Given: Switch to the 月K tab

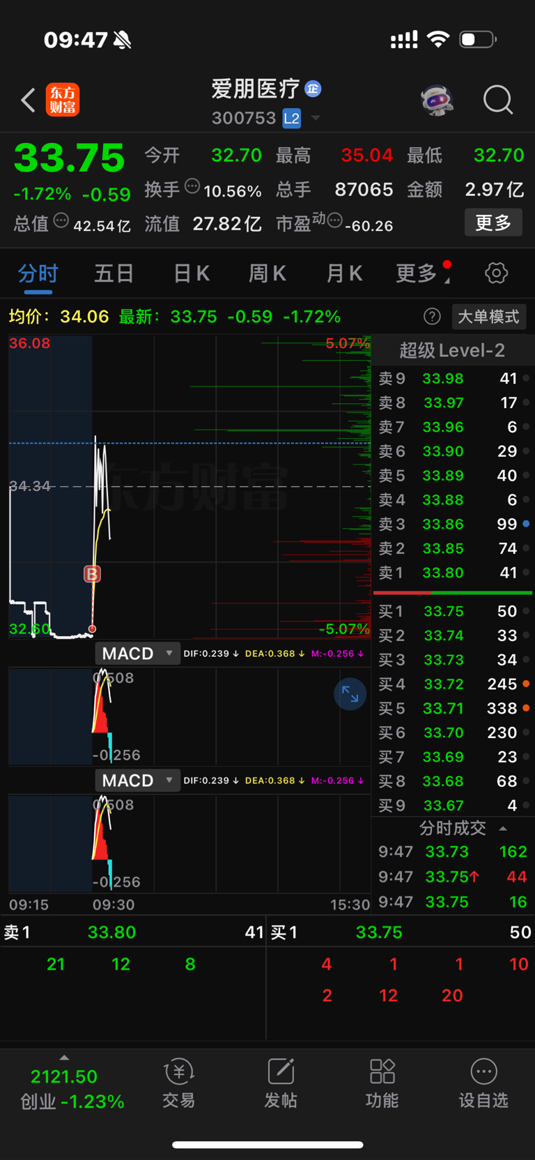Looking at the screenshot, I should click(344, 273).
